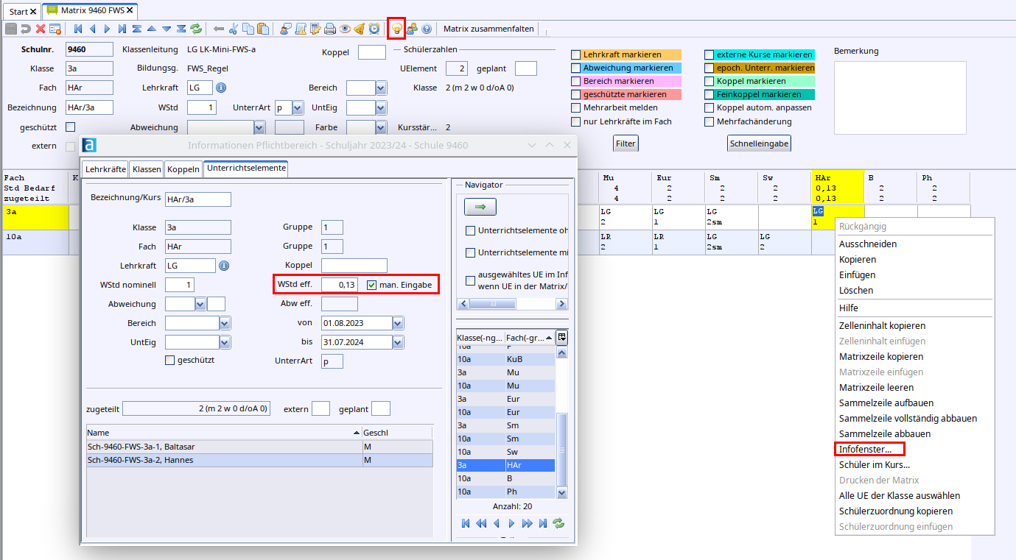Click the scissors cut icon
The height and width of the screenshot is (560, 1016).
(x=234, y=29)
